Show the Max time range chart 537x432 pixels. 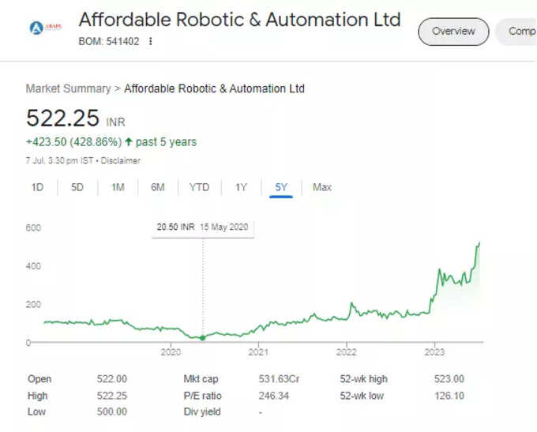click(x=322, y=187)
